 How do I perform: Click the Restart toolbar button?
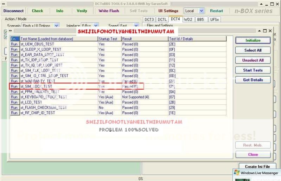[217, 11]
